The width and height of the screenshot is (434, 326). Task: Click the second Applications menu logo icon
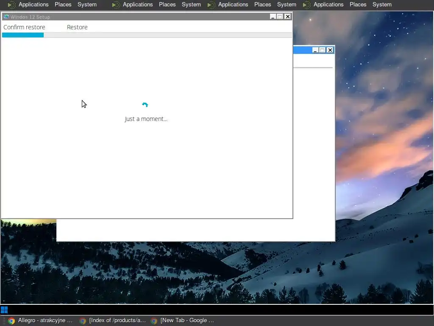click(x=116, y=5)
